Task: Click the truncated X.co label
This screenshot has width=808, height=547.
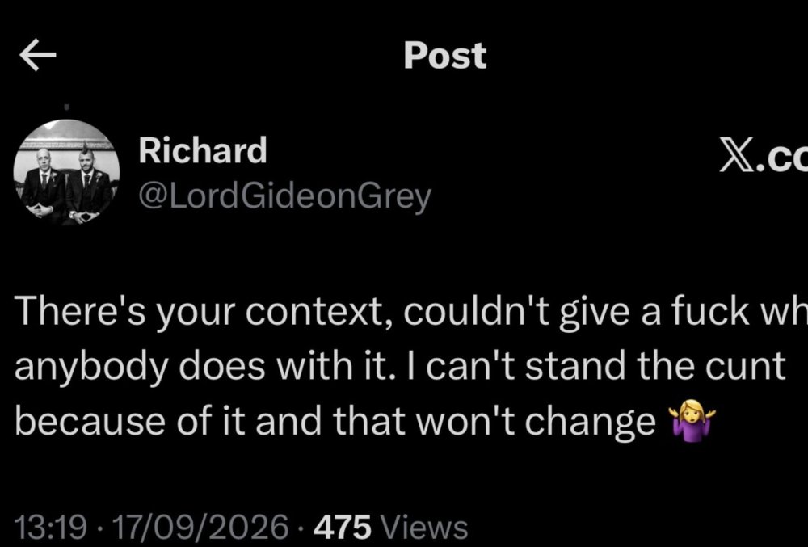Action: 764,155
